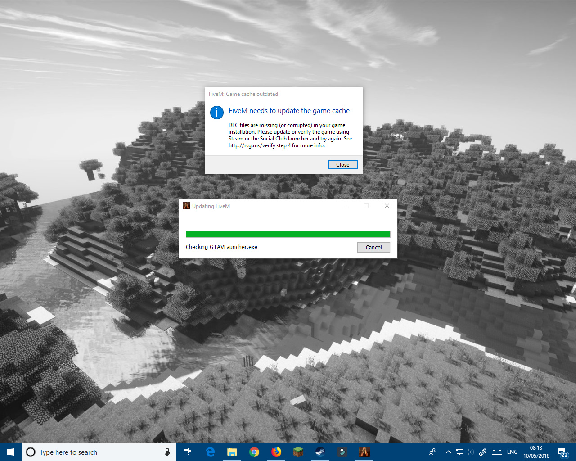Open Task View from the taskbar

click(187, 452)
